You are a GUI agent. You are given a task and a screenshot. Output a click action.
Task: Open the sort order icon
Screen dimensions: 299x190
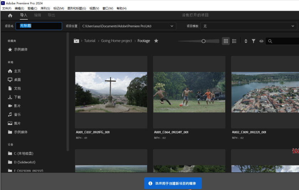pyautogui.click(x=246, y=41)
